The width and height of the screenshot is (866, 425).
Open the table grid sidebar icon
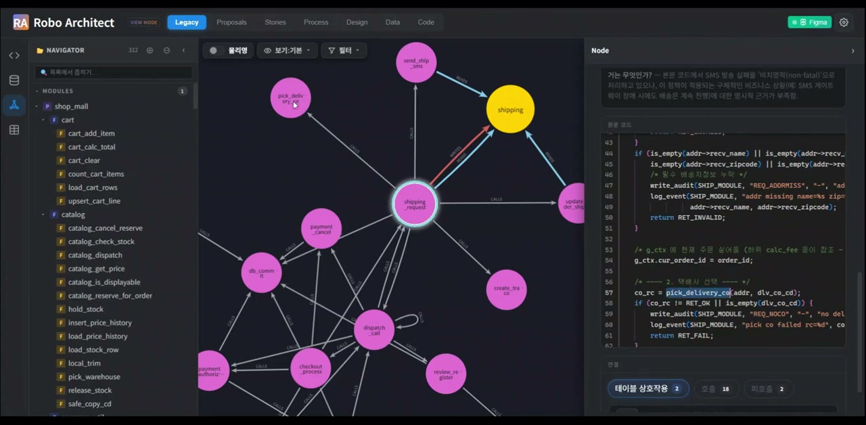tap(14, 130)
